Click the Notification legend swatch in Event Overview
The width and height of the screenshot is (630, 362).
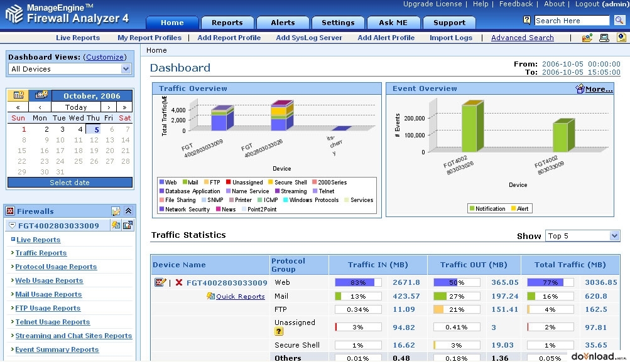pyautogui.click(x=472, y=209)
